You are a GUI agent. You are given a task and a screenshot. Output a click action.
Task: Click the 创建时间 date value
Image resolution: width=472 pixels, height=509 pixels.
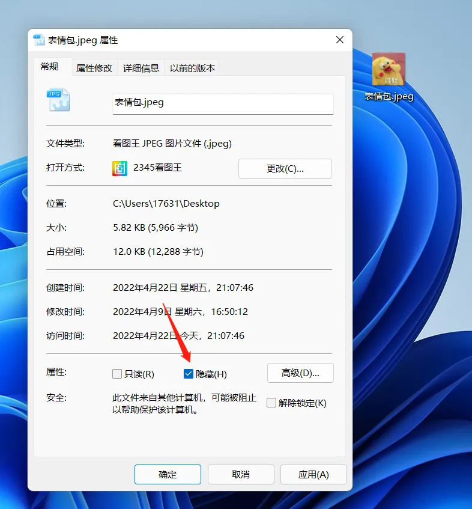pos(183,288)
